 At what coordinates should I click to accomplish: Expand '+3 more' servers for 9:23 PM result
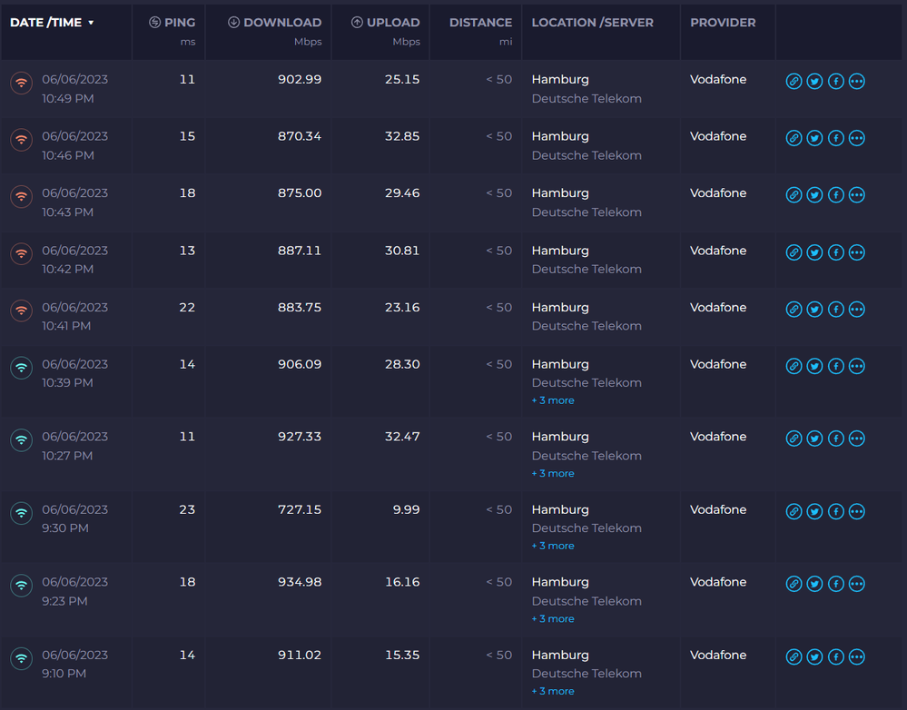tap(553, 618)
